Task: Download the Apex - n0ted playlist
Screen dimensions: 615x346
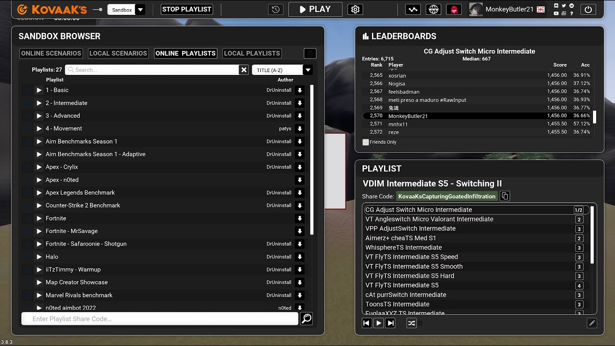Action: [x=299, y=180]
